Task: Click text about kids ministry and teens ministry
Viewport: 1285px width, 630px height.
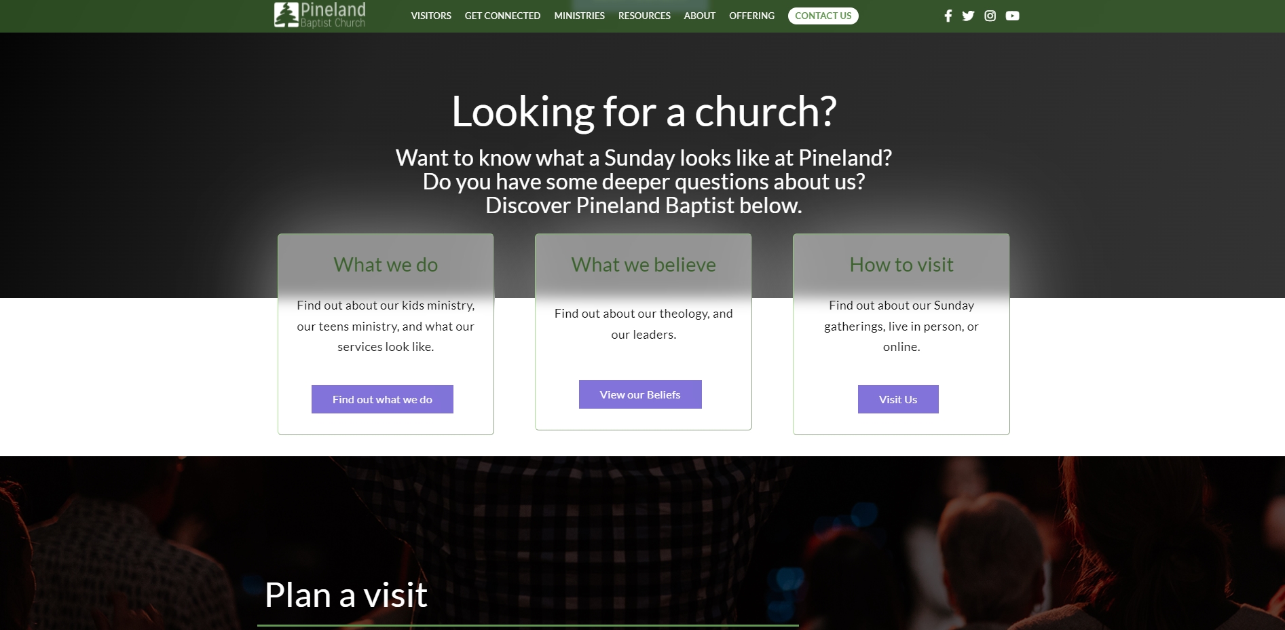Action: (386, 326)
